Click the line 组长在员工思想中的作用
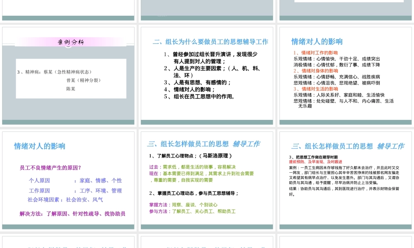Viewport: 414px width, 248px height. click(x=200, y=96)
